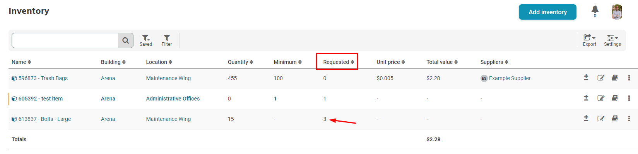Open the three-dot menu for Bolts - Large row
This screenshot has width=638, height=154.
(x=629, y=119)
